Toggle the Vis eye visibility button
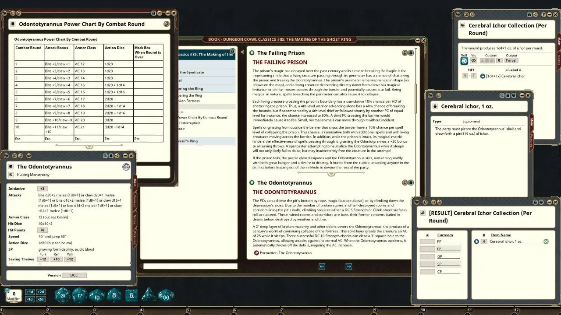The width and height of the screenshot is (561, 315). [474, 61]
